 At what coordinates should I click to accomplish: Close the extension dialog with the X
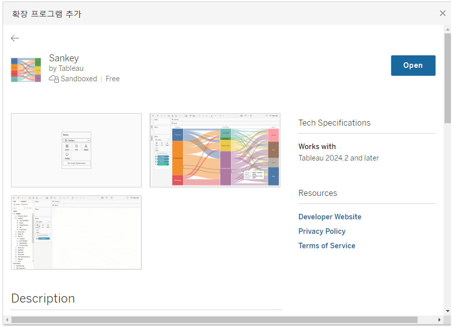tap(443, 13)
